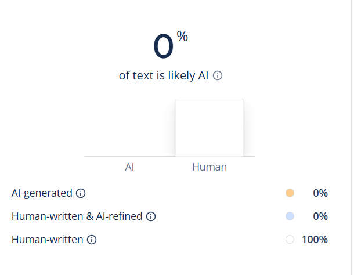Click the AI-generated row label
354x275 pixels.
(42, 193)
